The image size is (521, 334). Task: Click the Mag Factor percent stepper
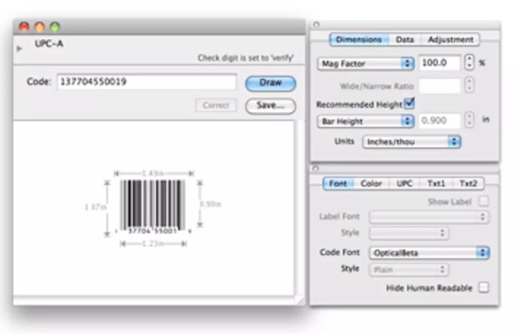pos(470,63)
